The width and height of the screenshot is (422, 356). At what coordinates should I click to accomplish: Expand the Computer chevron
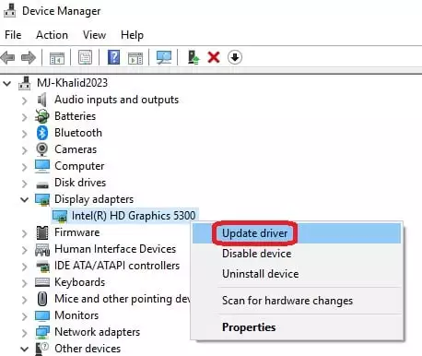click(x=25, y=167)
